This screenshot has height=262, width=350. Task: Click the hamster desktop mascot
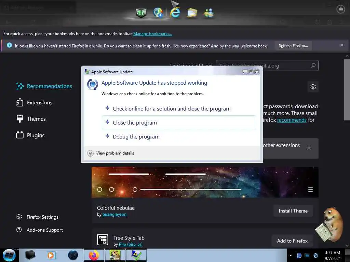[329, 224]
